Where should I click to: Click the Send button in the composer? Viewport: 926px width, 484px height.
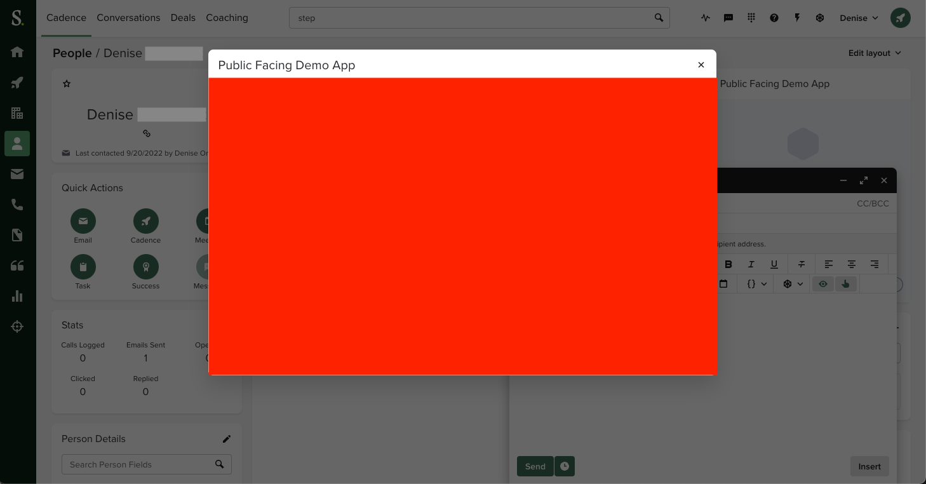[535, 466]
